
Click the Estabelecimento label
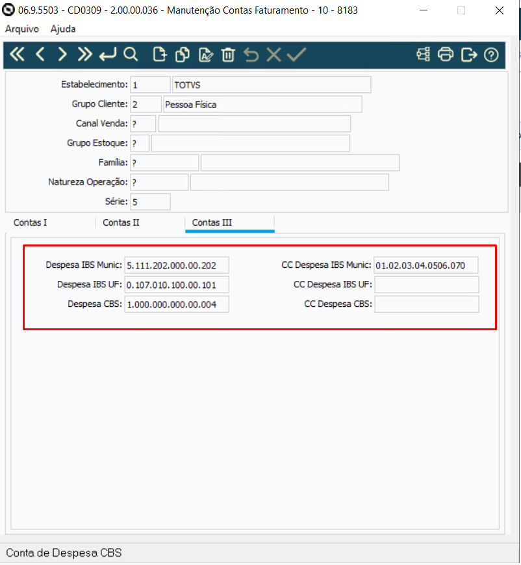[94, 85]
